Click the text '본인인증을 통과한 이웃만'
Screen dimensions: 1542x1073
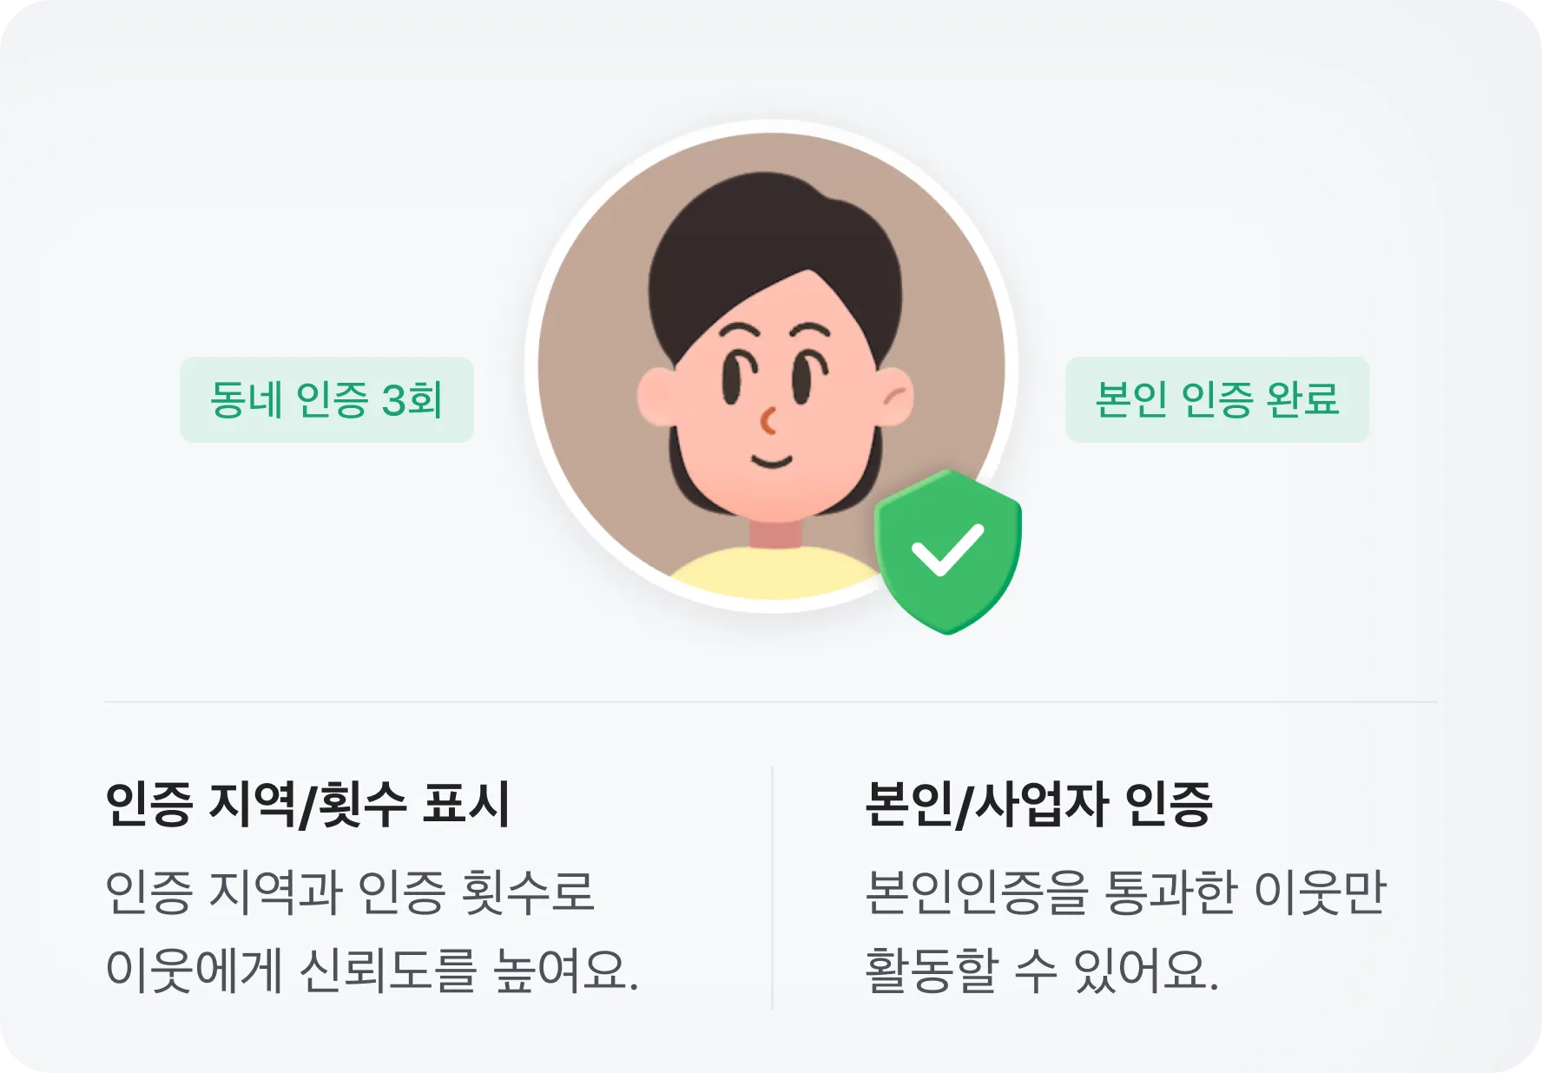(x=1125, y=892)
